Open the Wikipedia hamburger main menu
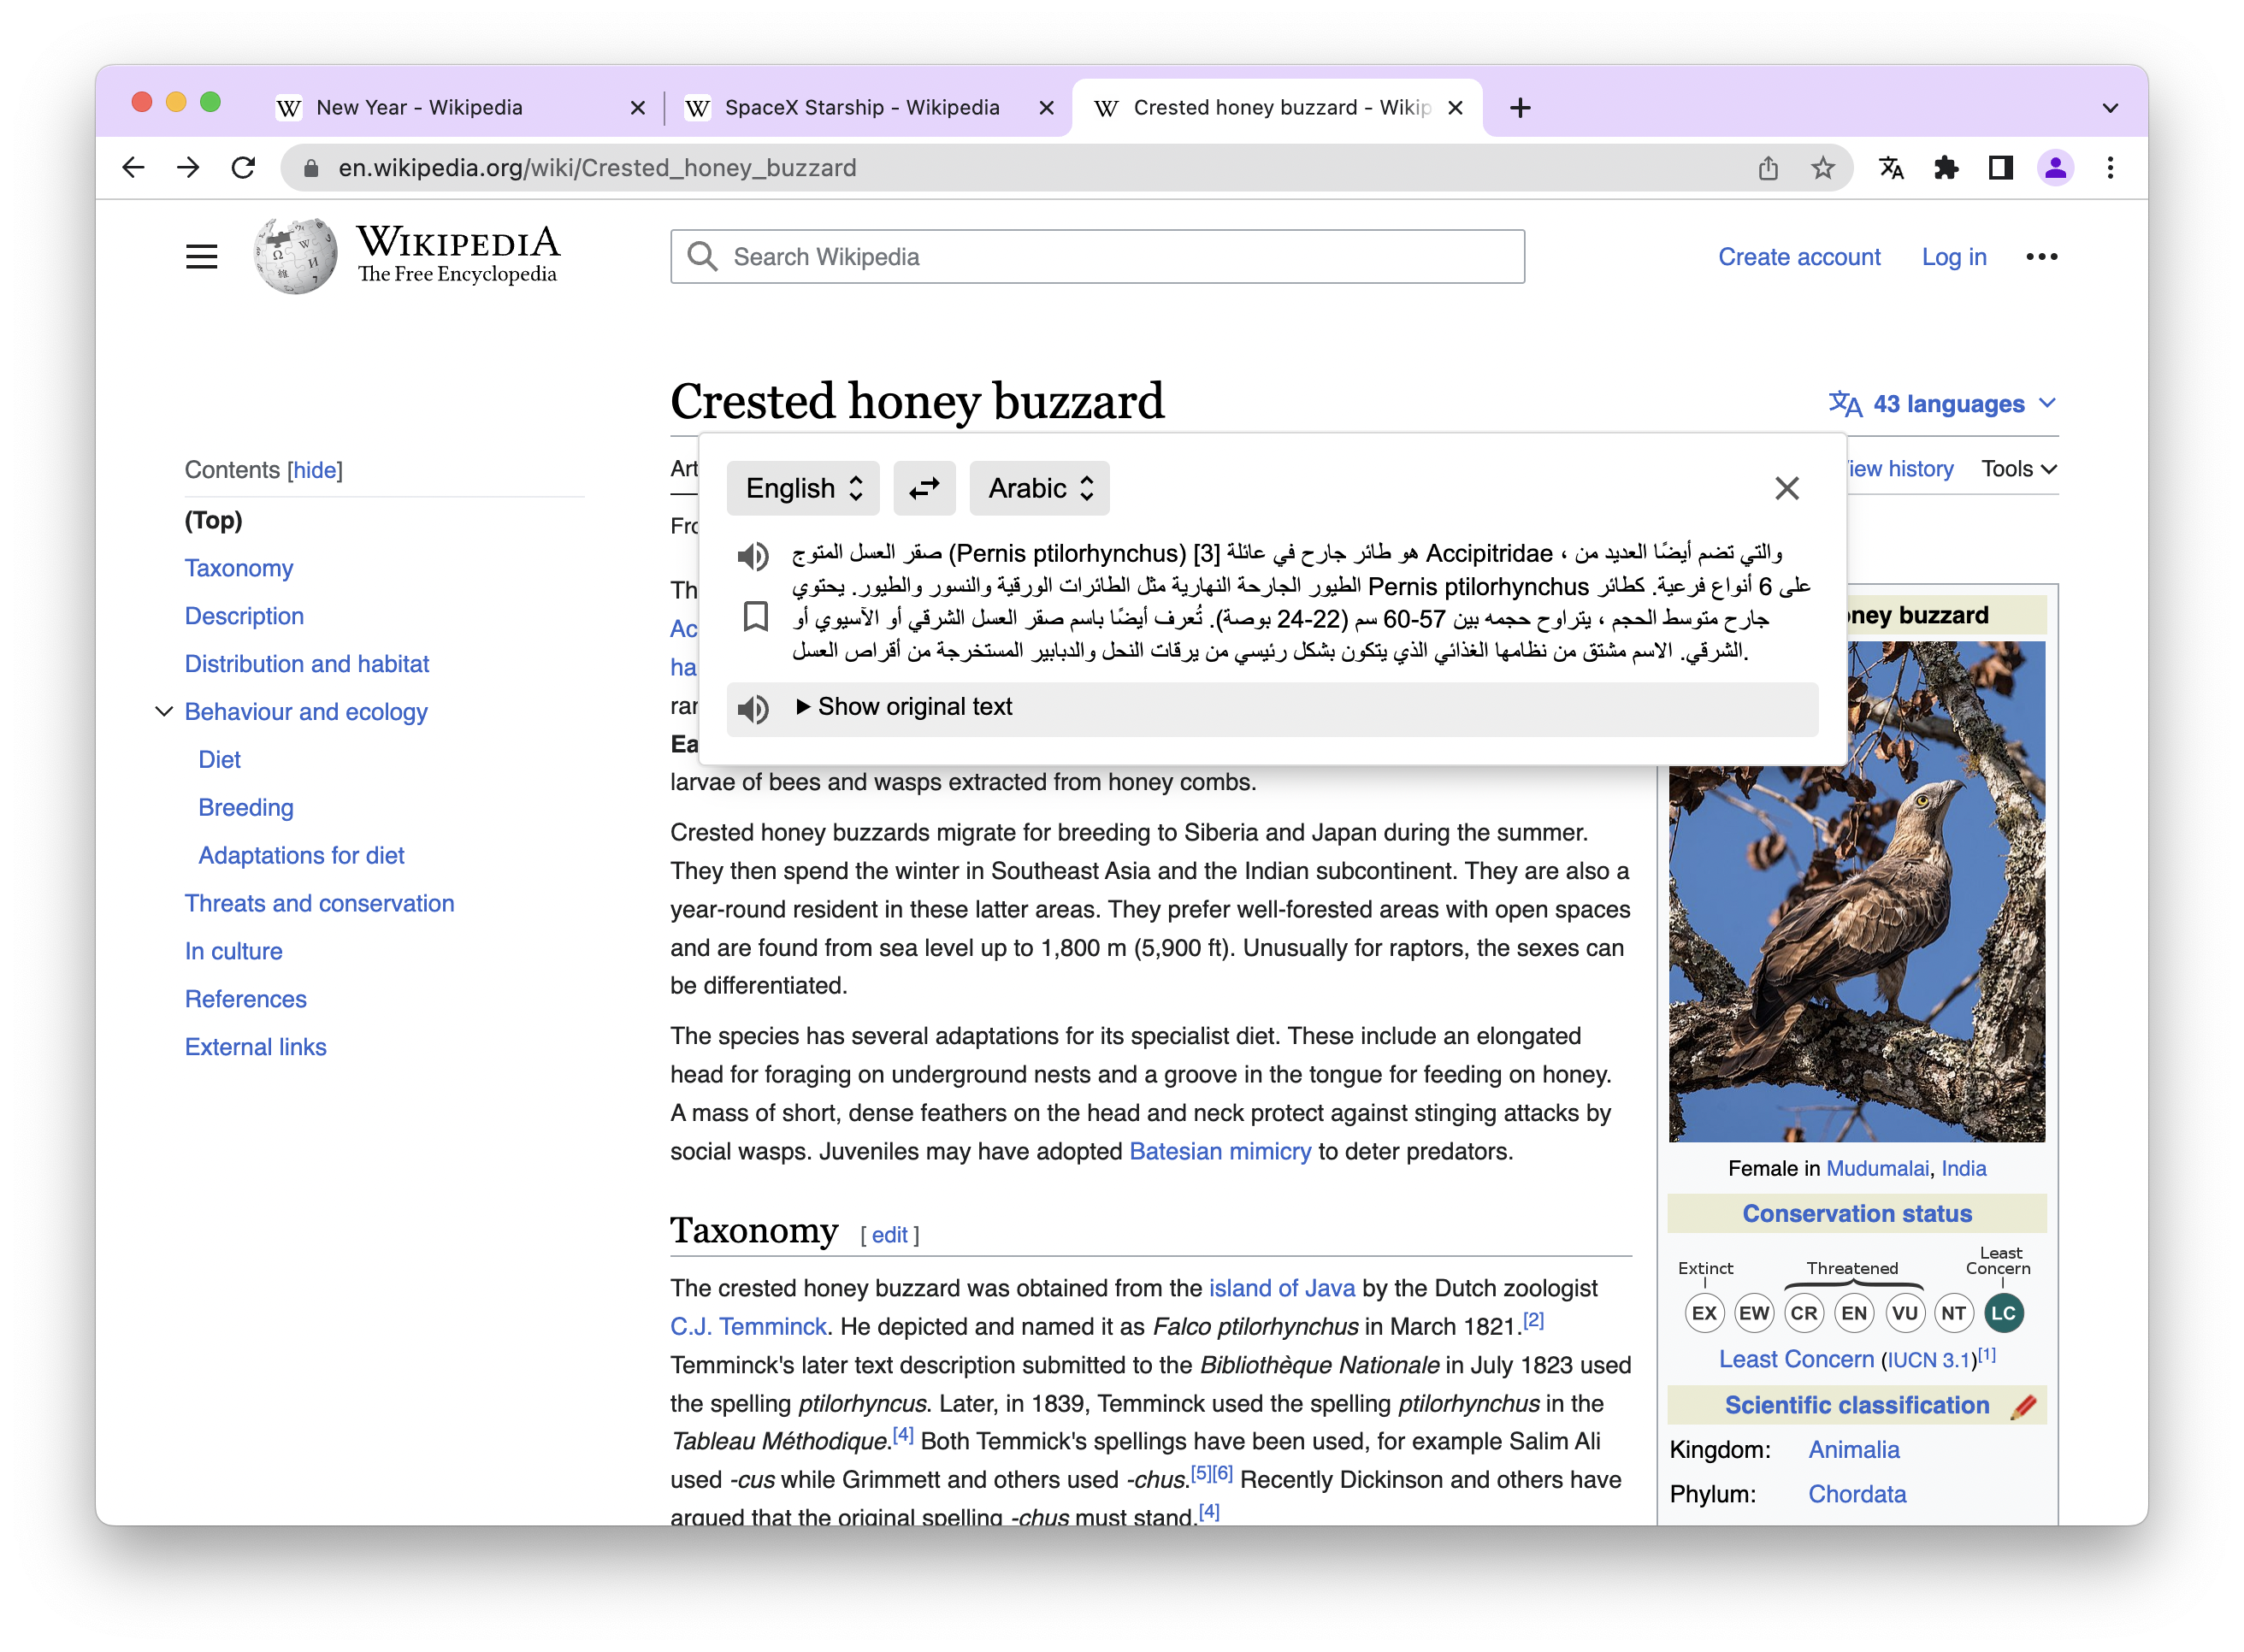Viewport: 2244px width, 1652px height. click(x=201, y=257)
